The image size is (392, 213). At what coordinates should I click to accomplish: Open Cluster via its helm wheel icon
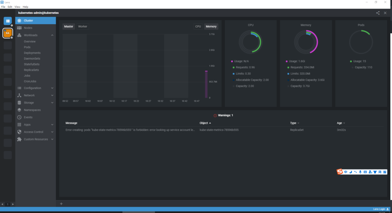coord(19,21)
